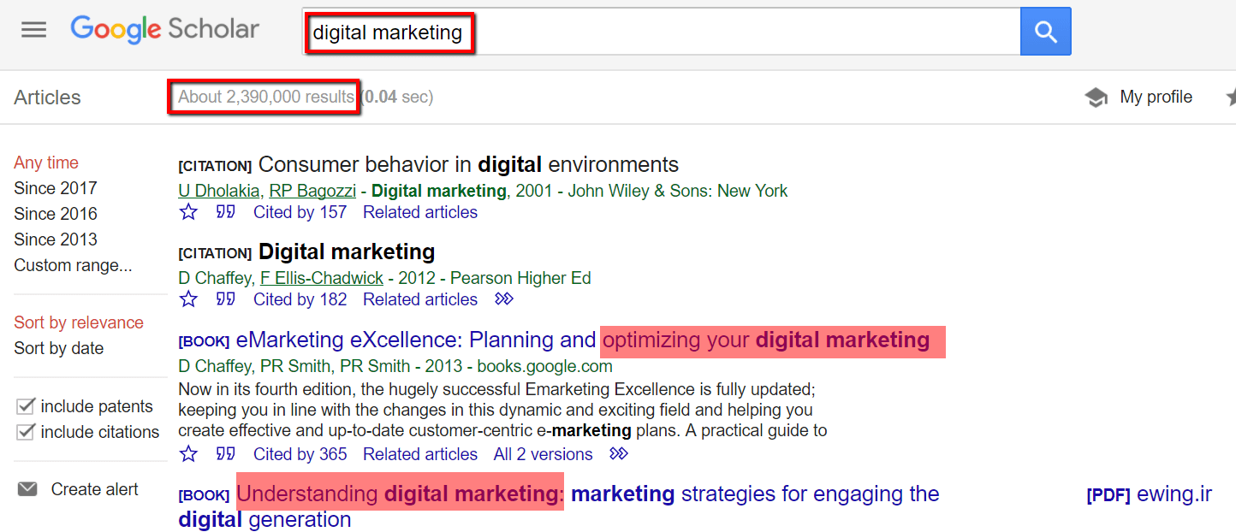Open My profile graduation cap icon
1236x532 pixels.
point(1096,98)
